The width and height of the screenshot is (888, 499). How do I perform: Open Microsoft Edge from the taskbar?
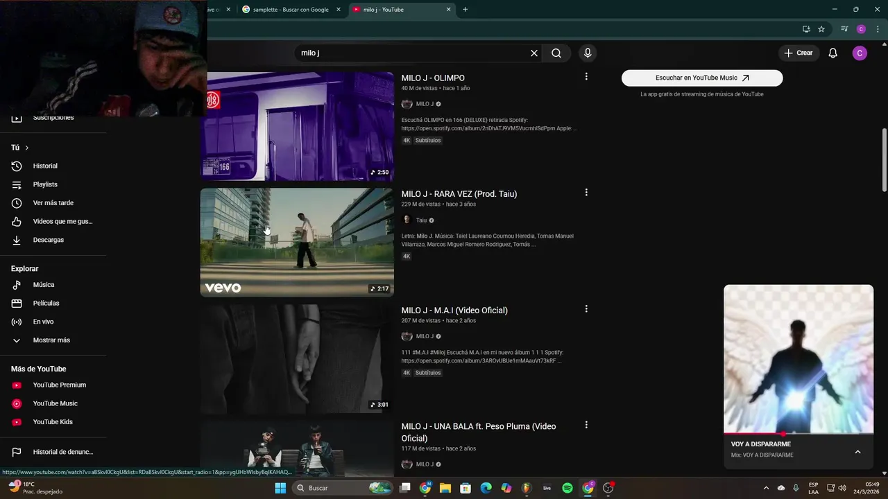[x=486, y=488]
